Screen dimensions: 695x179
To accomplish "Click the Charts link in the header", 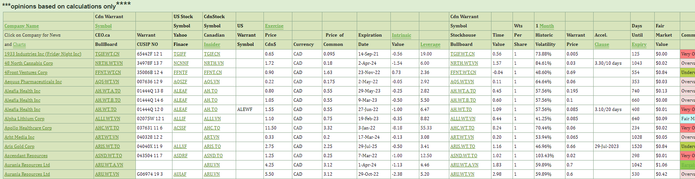I will click(x=19, y=44).
